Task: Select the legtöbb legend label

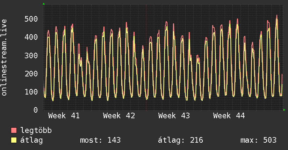Action: click(x=36, y=130)
